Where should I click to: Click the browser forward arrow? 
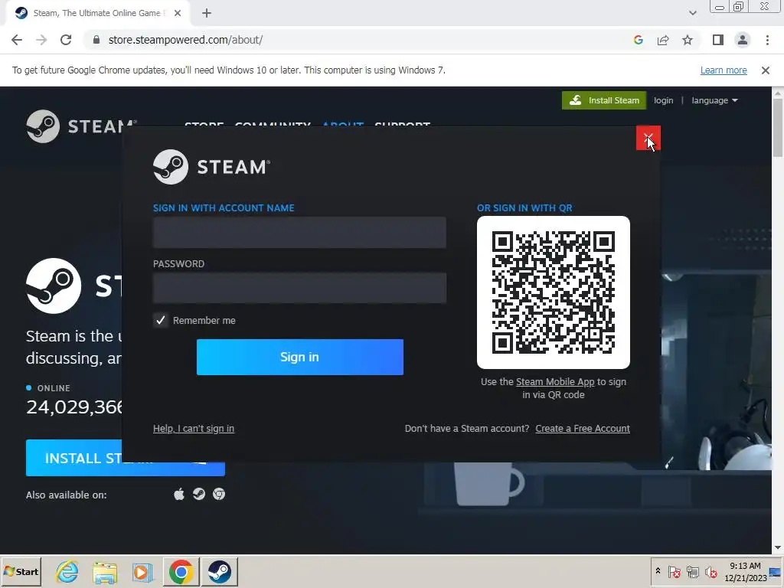pos(41,40)
